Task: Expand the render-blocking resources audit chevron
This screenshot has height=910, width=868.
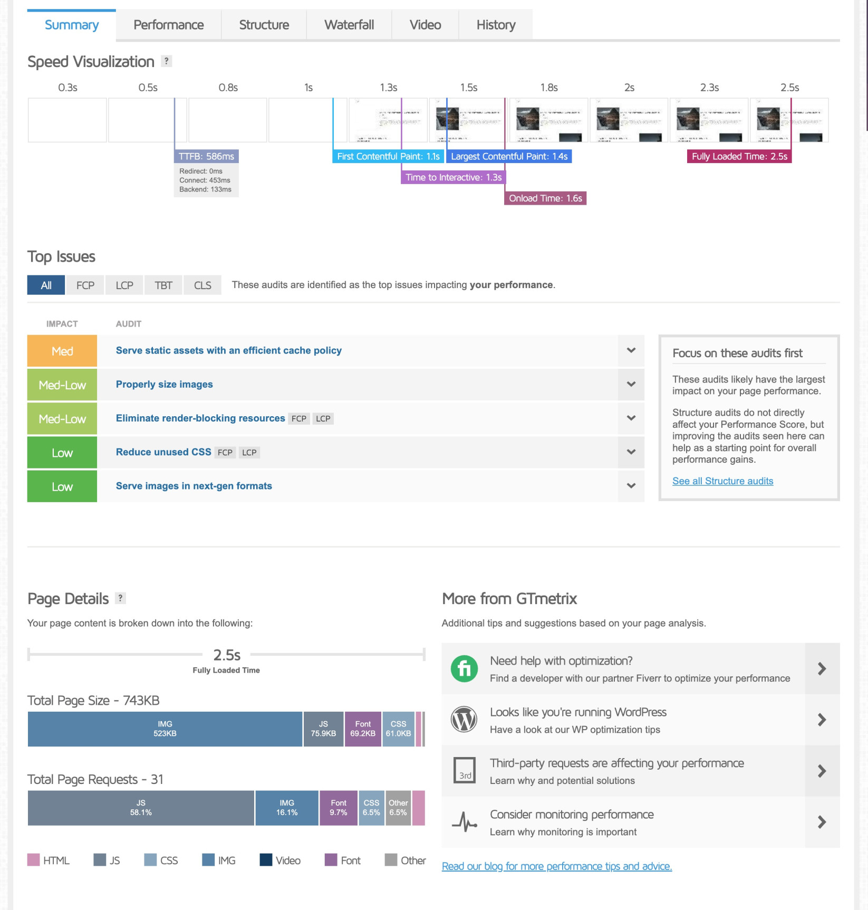Action: point(631,418)
